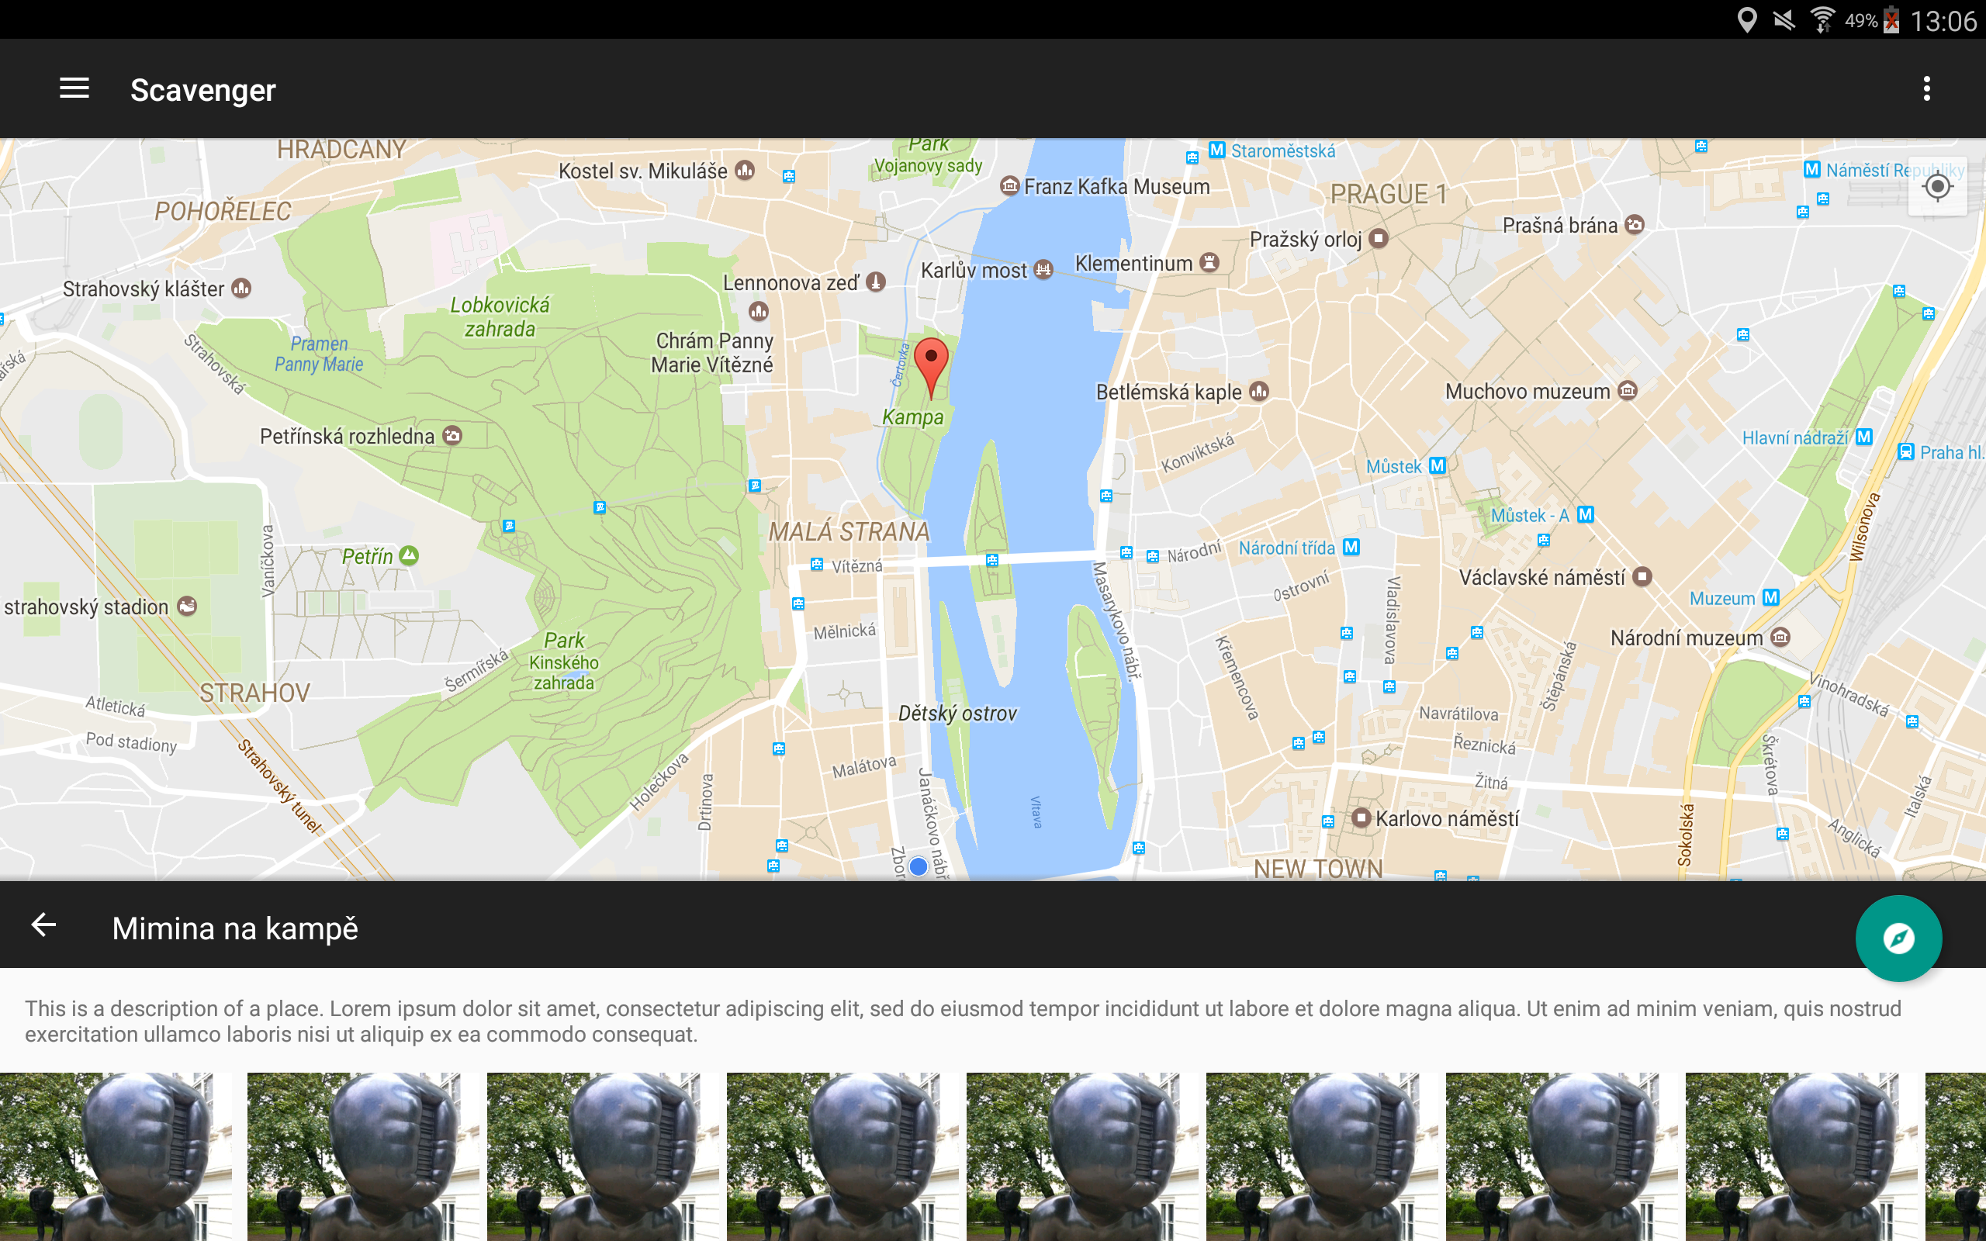Tap the teal compass navigation button
This screenshot has width=1986, height=1241.
click(x=1898, y=939)
